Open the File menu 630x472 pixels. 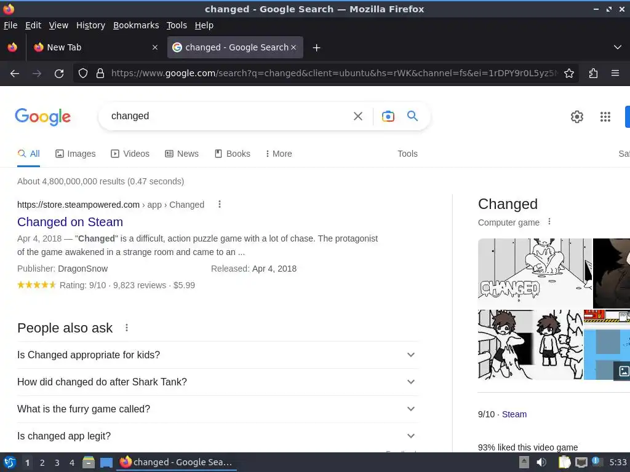[10, 25]
